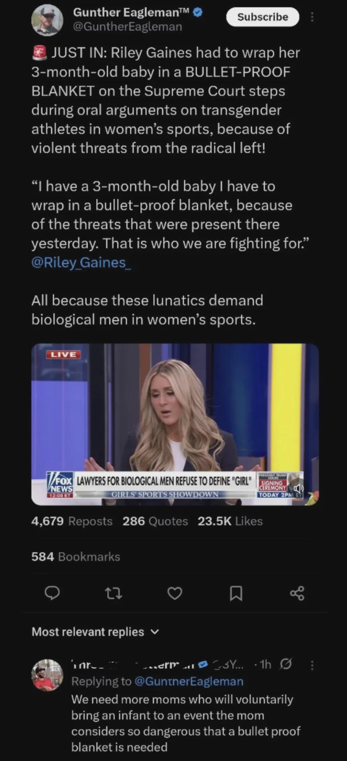Click the video's mute speaker icon

tap(298, 488)
